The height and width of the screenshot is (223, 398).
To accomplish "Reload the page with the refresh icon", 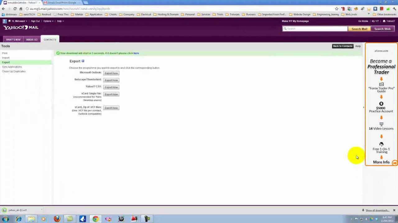I will (15, 9).
